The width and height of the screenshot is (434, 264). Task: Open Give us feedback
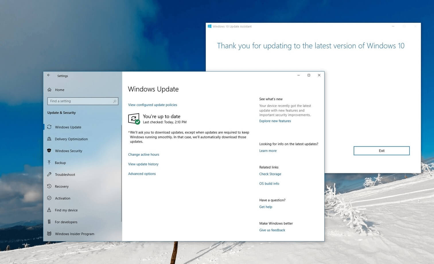tap(272, 230)
